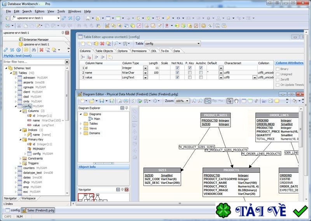The width and height of the screenshot is (311, 221).
Task: Select the pointer tool in Diagram Editor
Action: tap(230, 101)
